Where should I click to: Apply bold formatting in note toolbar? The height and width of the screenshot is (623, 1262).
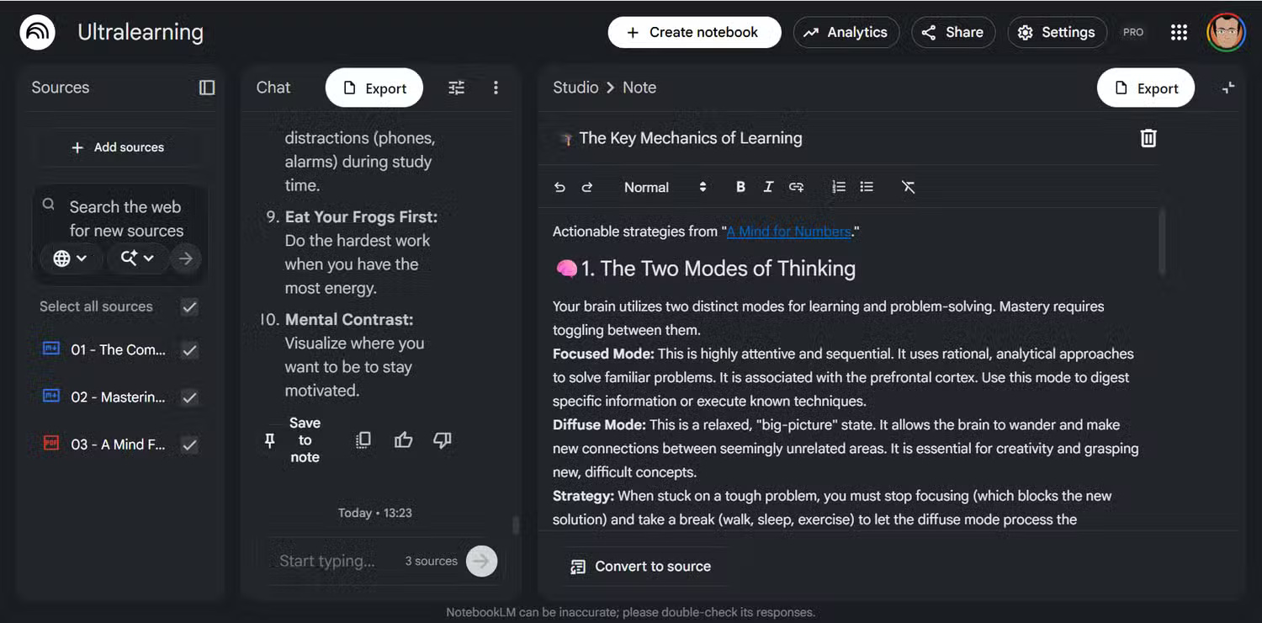[740, 187]
